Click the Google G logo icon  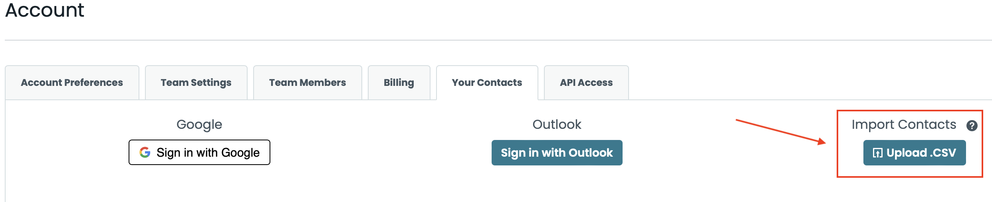(145, 152)
